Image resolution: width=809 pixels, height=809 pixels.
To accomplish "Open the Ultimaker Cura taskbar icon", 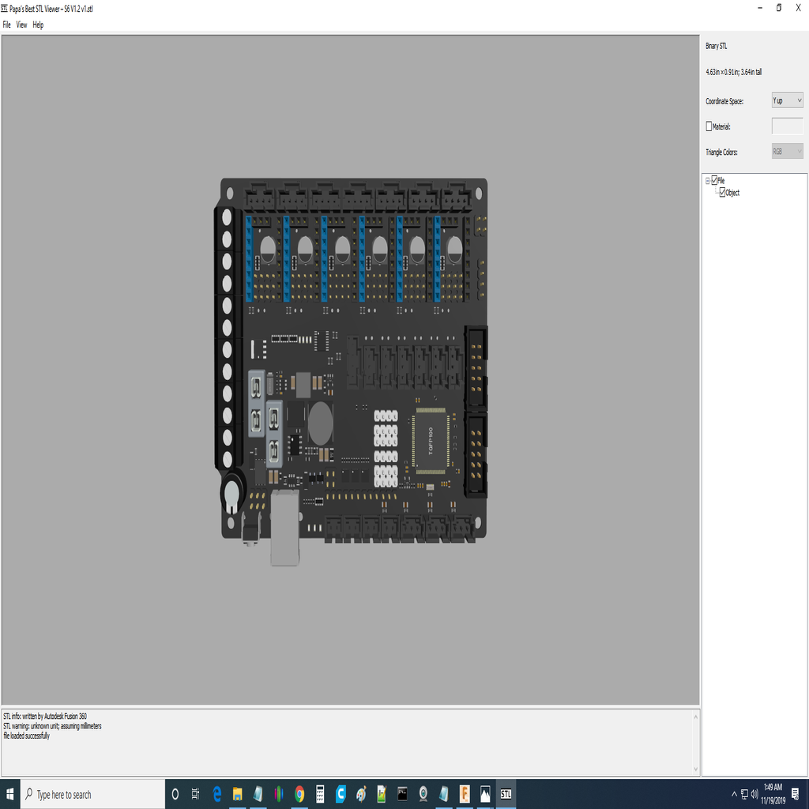I will click(342, 794).
